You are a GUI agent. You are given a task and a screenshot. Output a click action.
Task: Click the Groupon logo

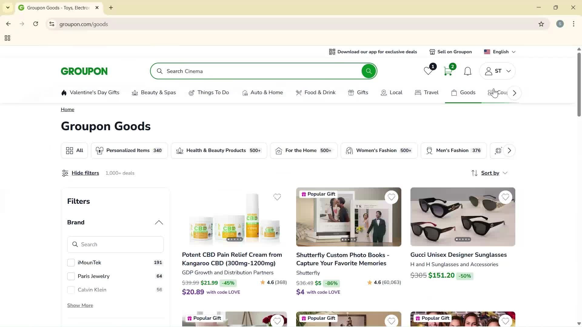tap(84, 71)
